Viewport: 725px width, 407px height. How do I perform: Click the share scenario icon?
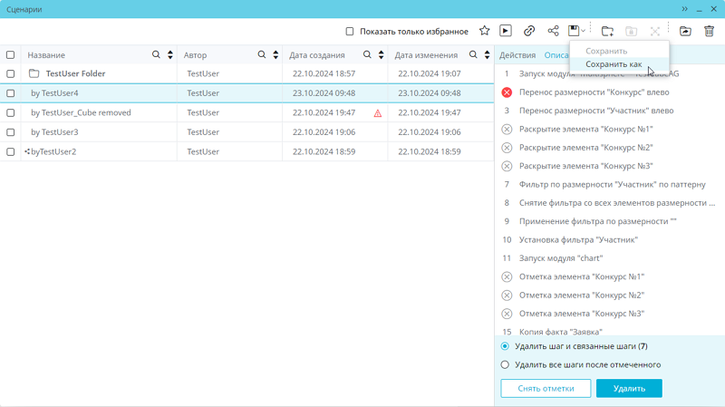click(553, 32)
